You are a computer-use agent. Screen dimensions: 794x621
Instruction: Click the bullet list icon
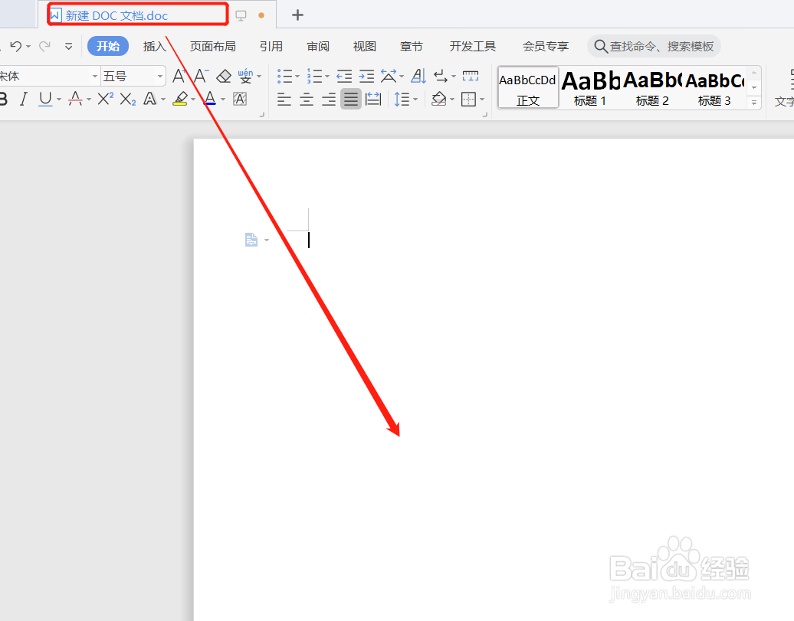(285, 77)
